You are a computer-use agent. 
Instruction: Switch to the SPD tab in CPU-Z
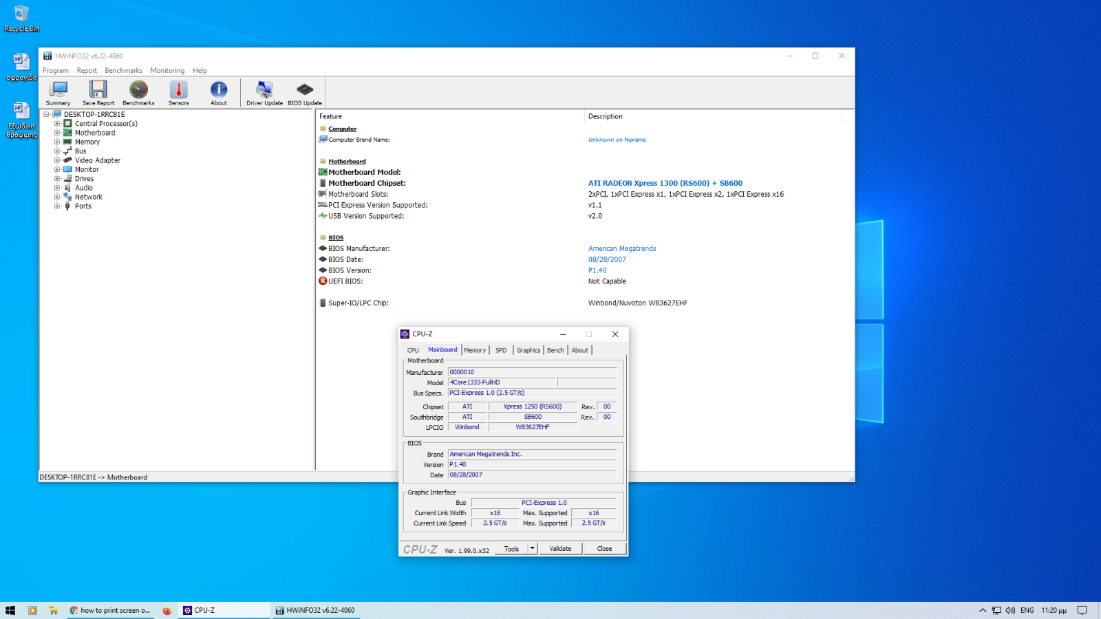click(x=501, y=350)
